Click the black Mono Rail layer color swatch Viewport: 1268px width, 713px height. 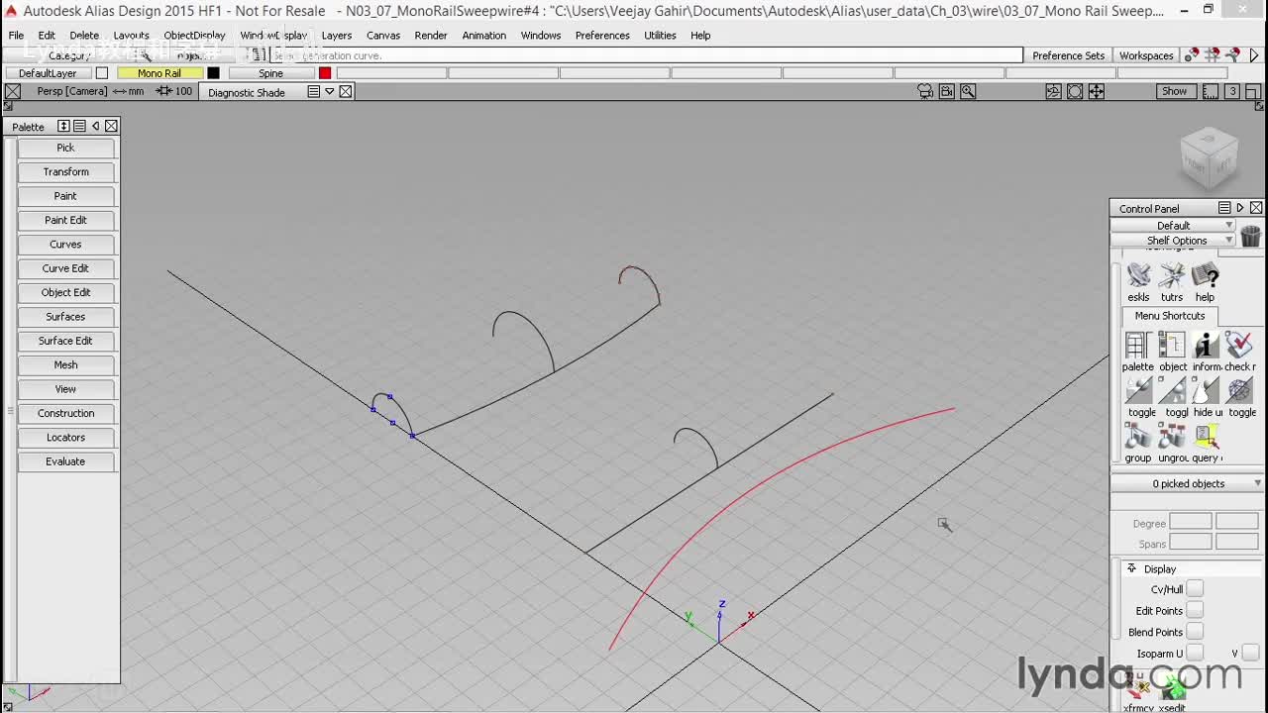pyautogui.click(x=213, y=73)
